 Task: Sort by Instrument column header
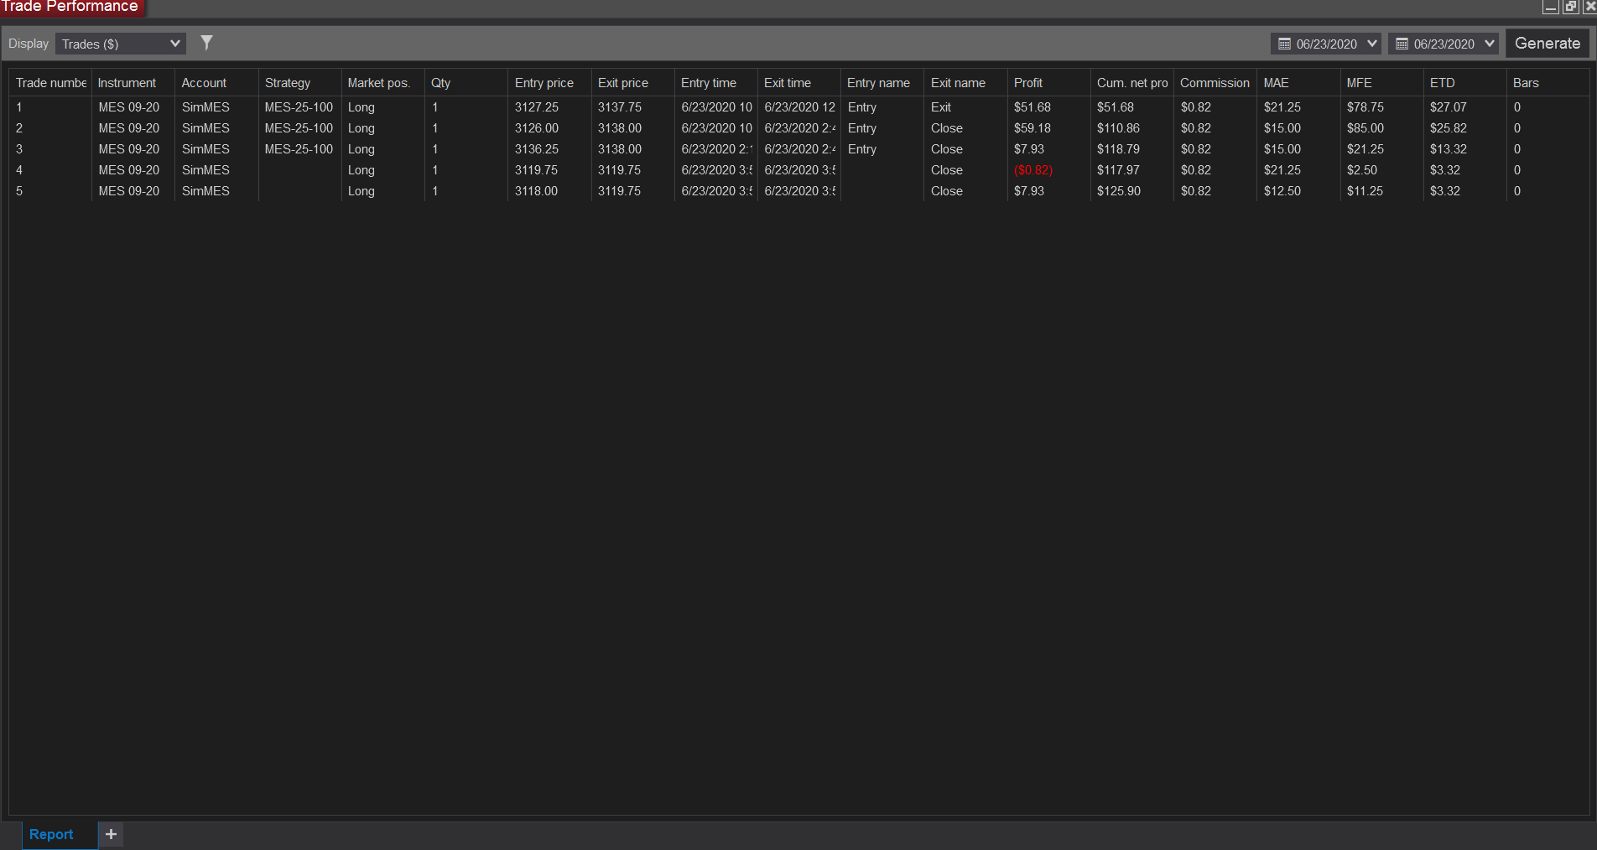(x=133, y=83)
